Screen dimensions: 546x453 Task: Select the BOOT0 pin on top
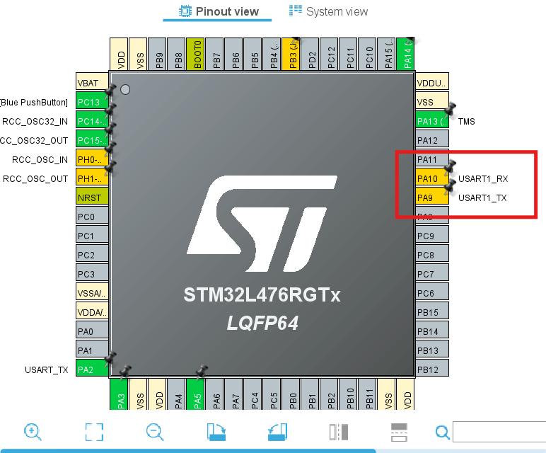coord(195,54)
